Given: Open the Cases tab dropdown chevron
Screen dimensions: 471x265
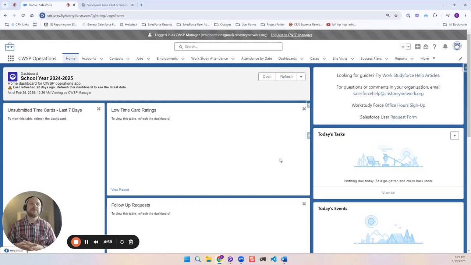Looking at the screenshot, I should tap(324, 59).
